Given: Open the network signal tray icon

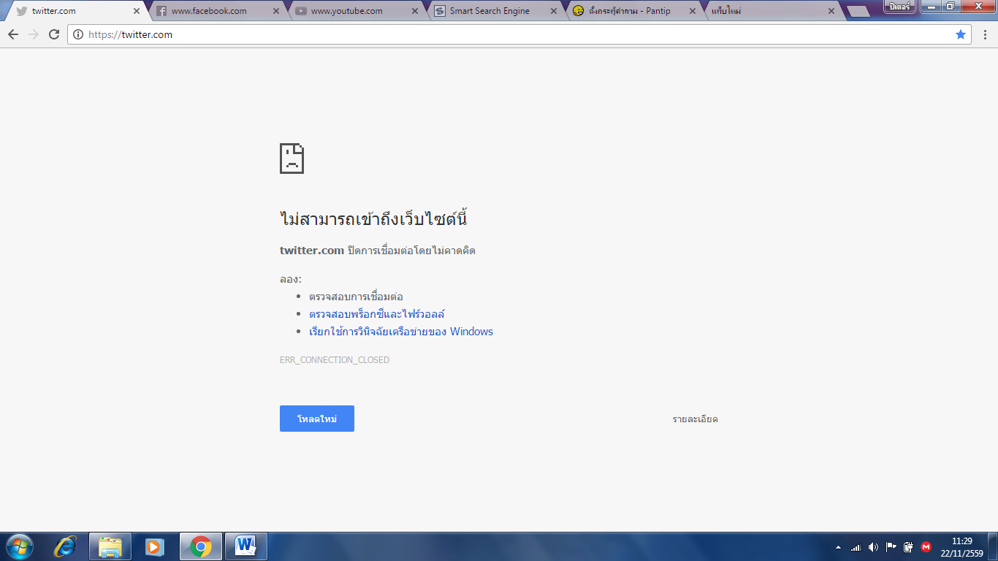Looking at the screenshot, I should pos(856,546).
